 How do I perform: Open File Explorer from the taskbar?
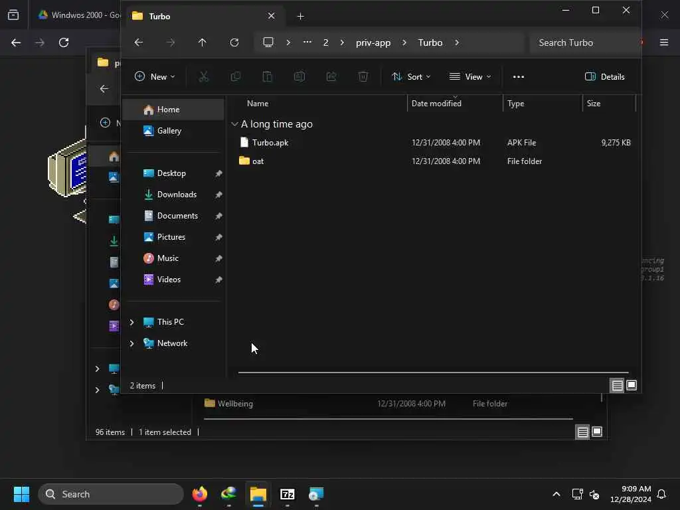[258, 494]
